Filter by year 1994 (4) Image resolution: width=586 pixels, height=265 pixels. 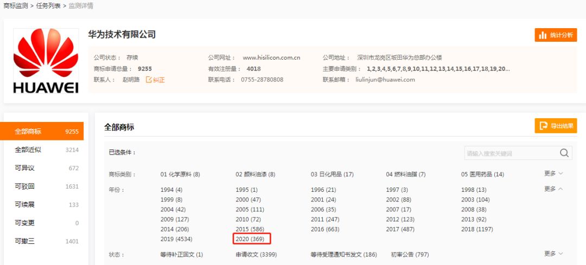pos(171,190)
